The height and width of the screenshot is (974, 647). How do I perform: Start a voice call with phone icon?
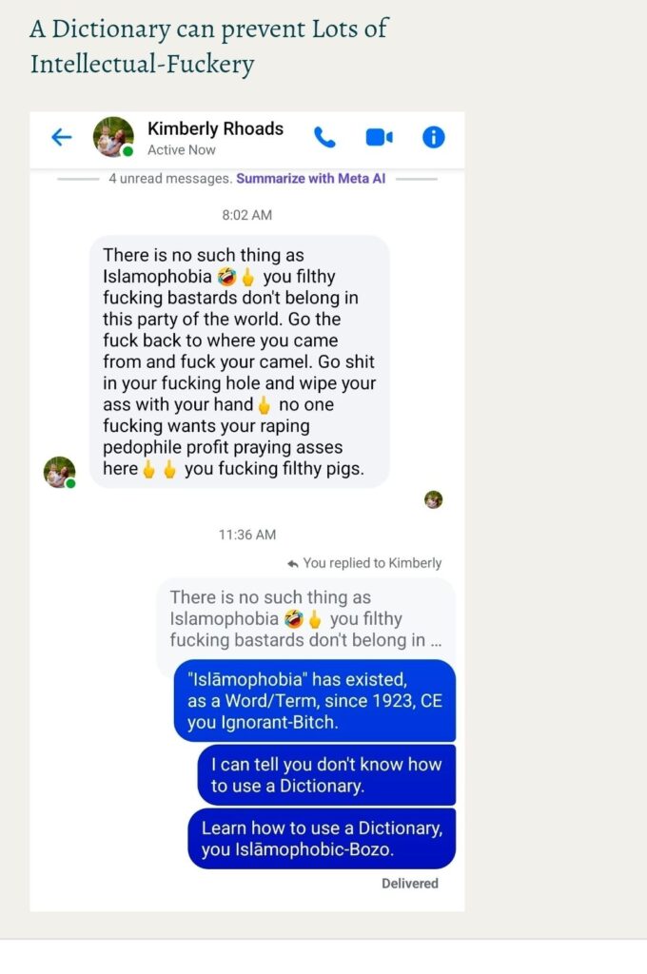(324, 137)
